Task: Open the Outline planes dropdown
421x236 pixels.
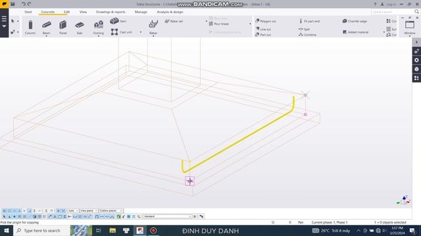Action: click(111, 211)
